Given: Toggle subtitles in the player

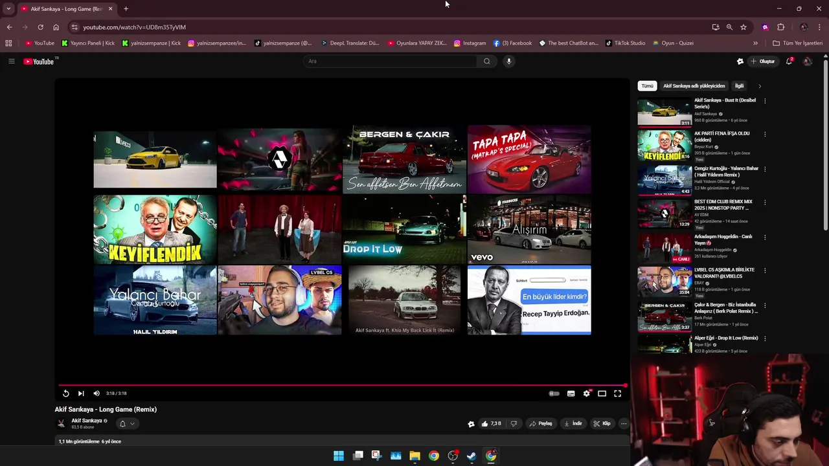Looking at the screenshot, I should [571, 394].
